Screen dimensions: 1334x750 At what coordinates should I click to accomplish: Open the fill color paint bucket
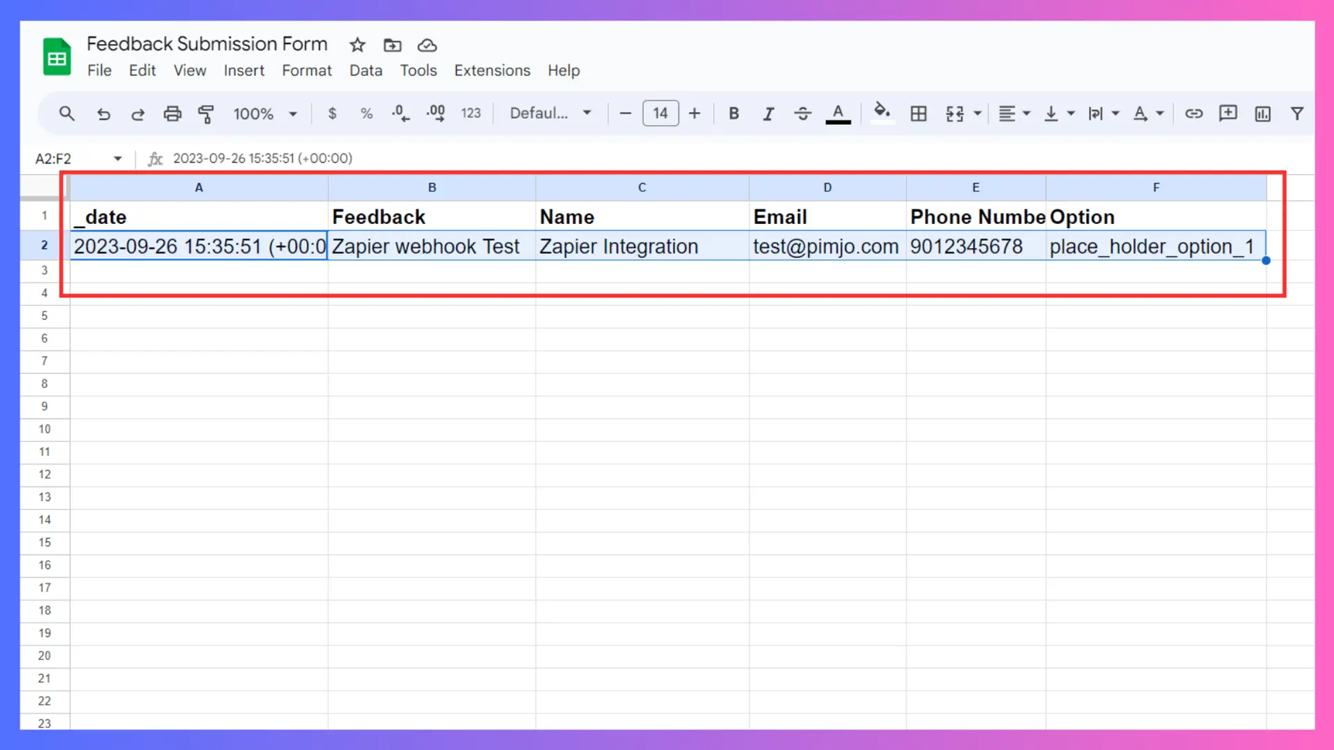(882, 113)
